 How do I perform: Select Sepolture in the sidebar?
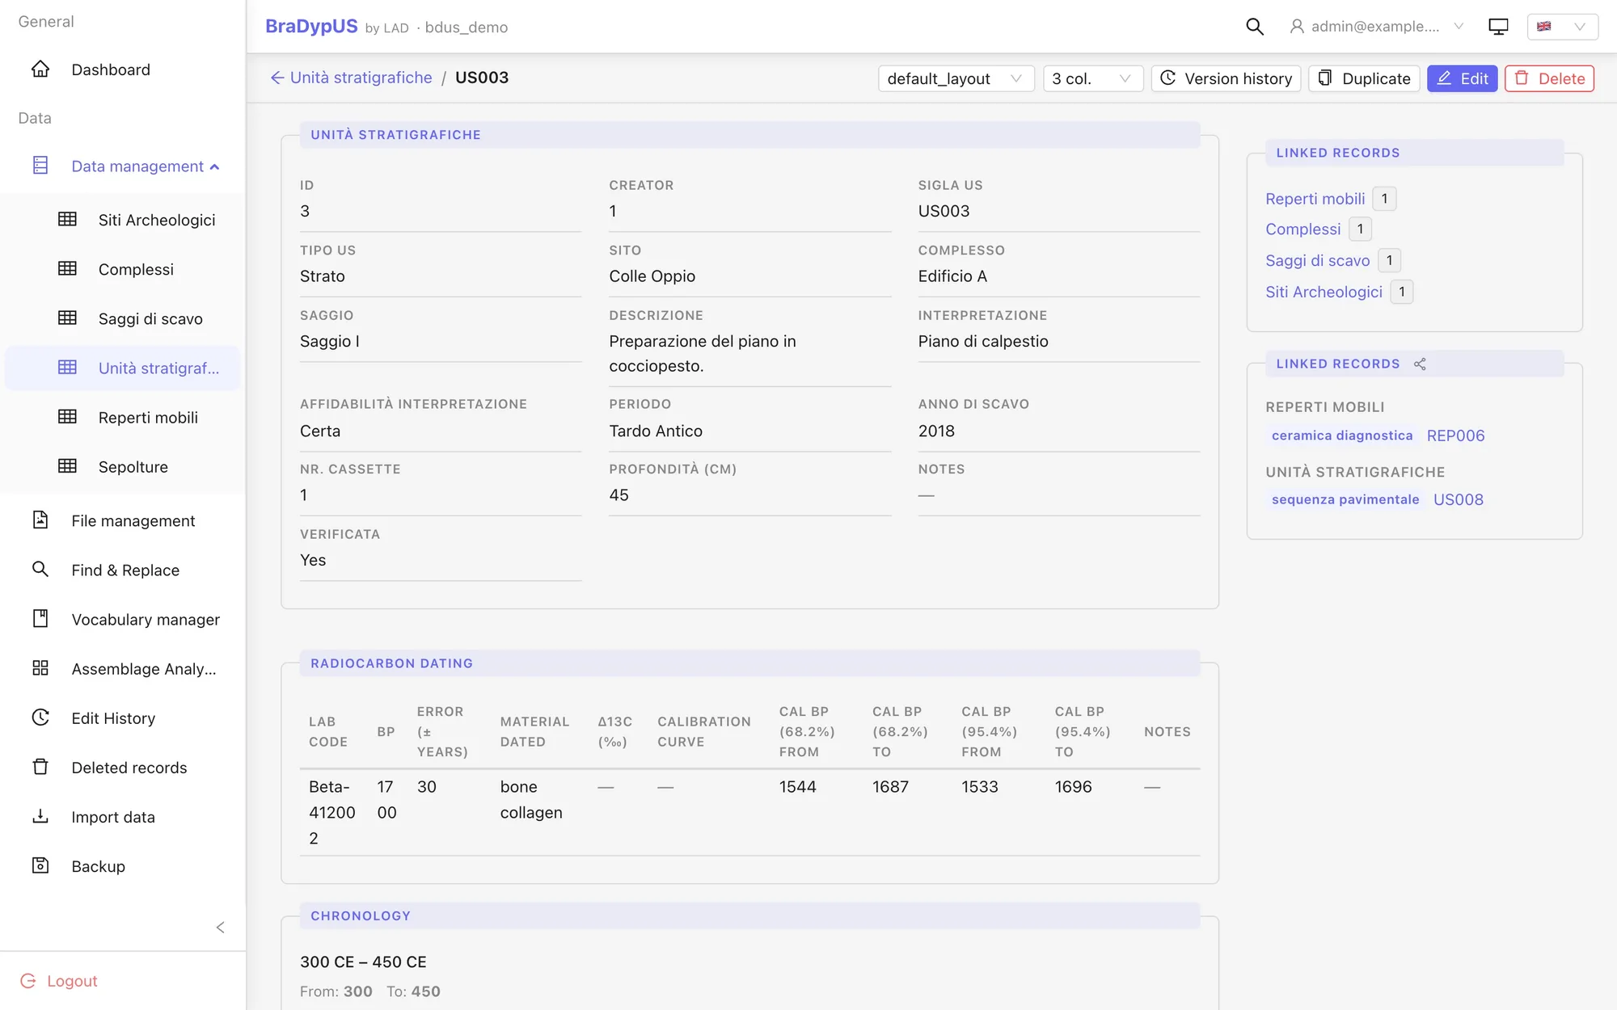pyautogui.click(x=123, y=467)
